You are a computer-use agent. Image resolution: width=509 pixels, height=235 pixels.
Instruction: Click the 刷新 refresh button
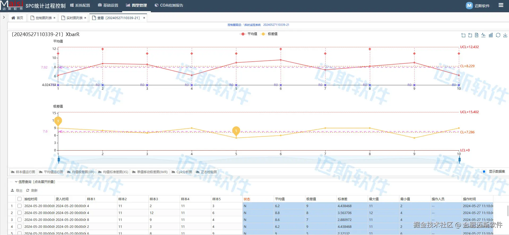[x=32, y=190]
